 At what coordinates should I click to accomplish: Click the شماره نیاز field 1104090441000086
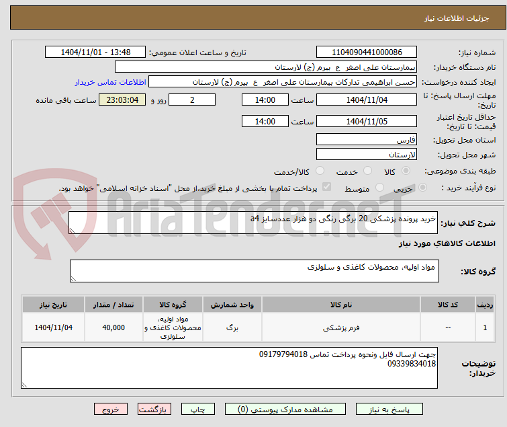coord(367,52)
